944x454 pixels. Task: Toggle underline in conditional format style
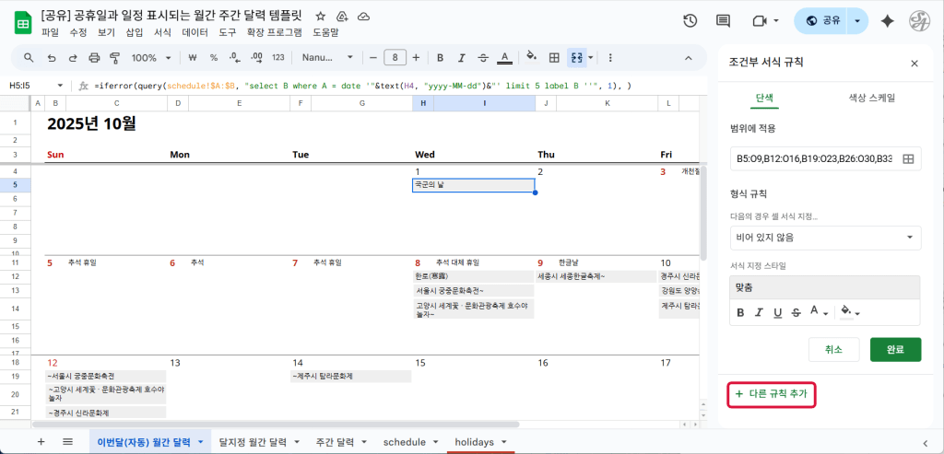tap(777, 312)
